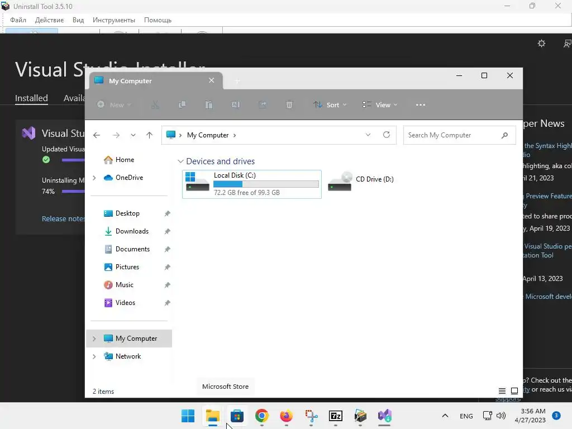The width and height of the screenshot is (572, 429).
Task: Open Uninstall Tool icon in taskbar
Action: click(x=360, y=416)
